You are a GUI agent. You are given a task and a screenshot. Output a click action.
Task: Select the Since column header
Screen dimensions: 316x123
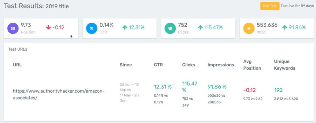pos(126,65)
